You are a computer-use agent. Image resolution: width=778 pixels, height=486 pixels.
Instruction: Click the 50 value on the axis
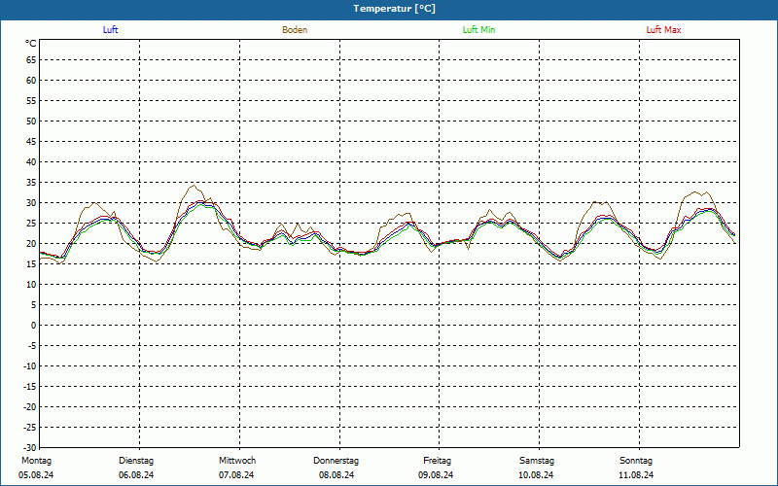coord(31,121)
